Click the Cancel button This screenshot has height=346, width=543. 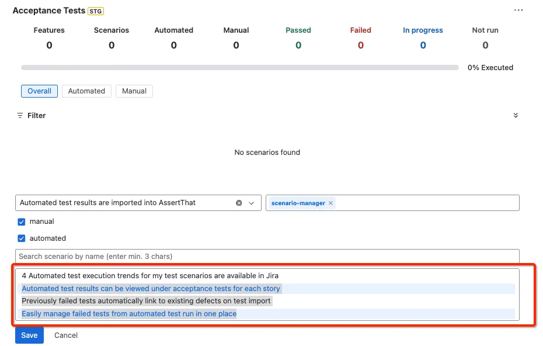tap(66, 335)
